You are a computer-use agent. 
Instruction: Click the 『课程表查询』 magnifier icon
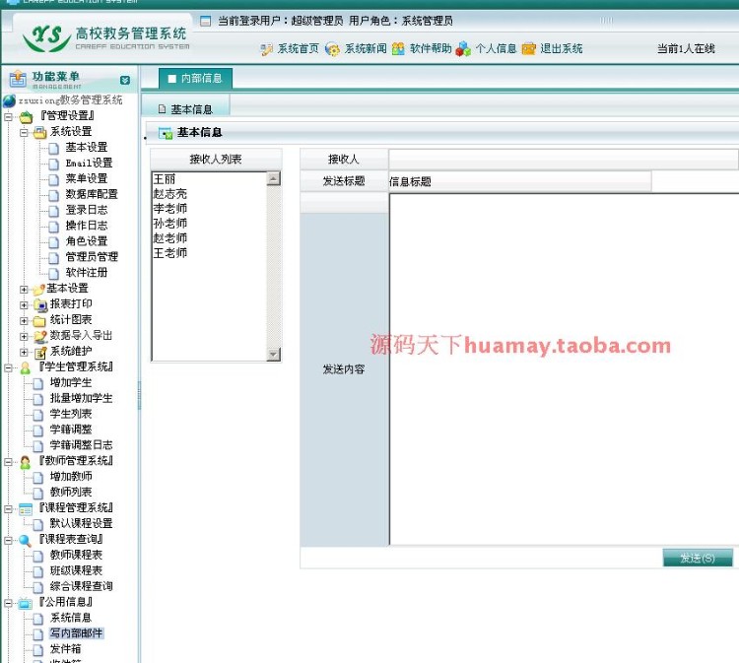(26, 541)
